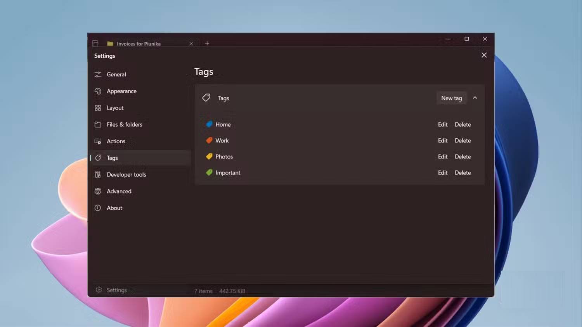Switch to the Invoices for Piunika tab

(139, 43)
